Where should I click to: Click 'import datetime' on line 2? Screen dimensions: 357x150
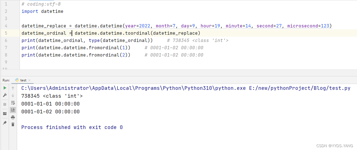43,11
